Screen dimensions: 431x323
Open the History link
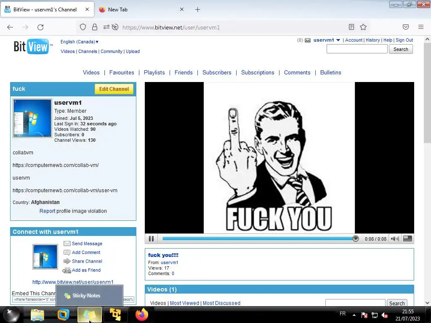click(373, 40)
